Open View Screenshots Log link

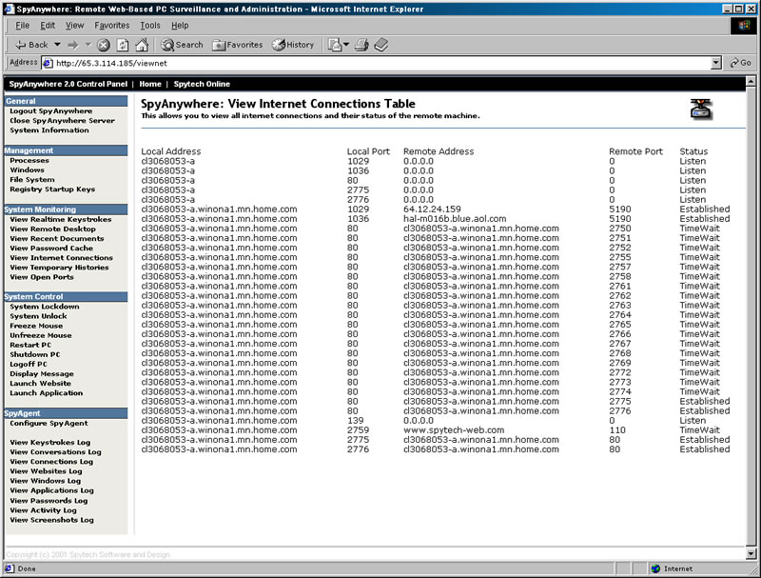click(x=51, y=520)
